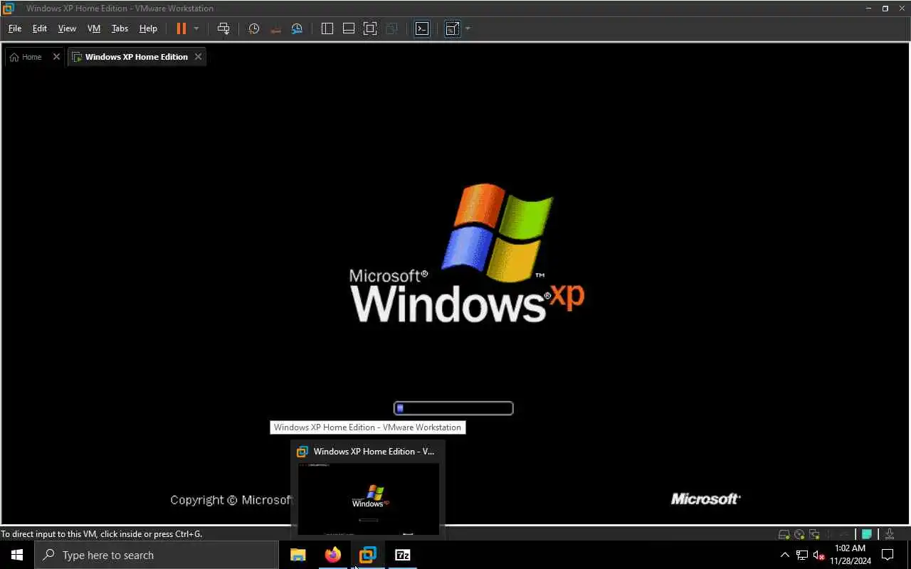Open the Help menu
Screen dimensions: 911x569
tap(148, 28)
